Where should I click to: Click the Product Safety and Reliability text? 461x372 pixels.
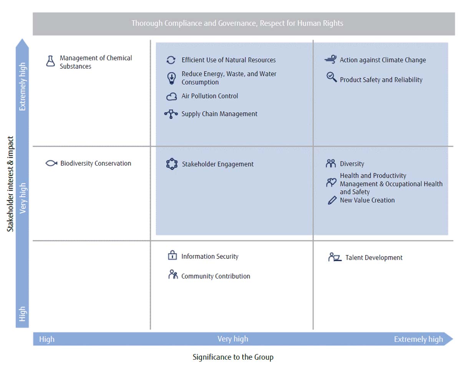click(381, 80)
